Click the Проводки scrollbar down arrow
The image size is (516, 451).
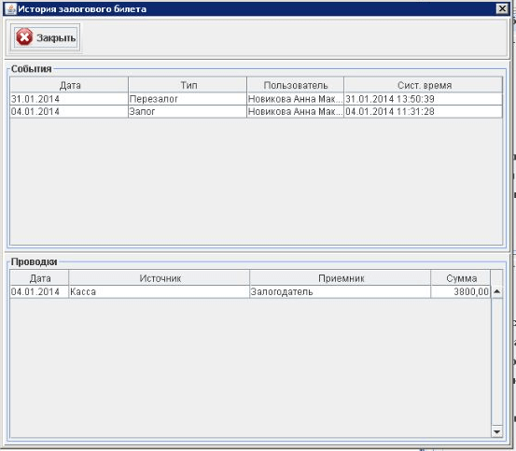pos(496,431)
